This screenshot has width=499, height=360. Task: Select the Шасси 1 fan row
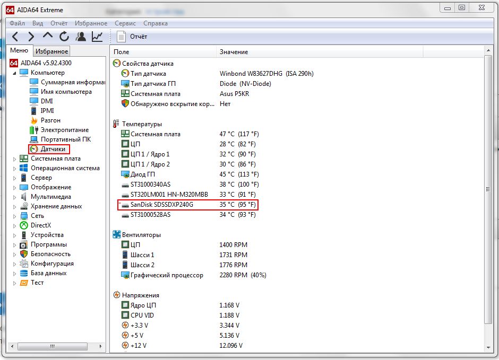click(x=185, y=255)
